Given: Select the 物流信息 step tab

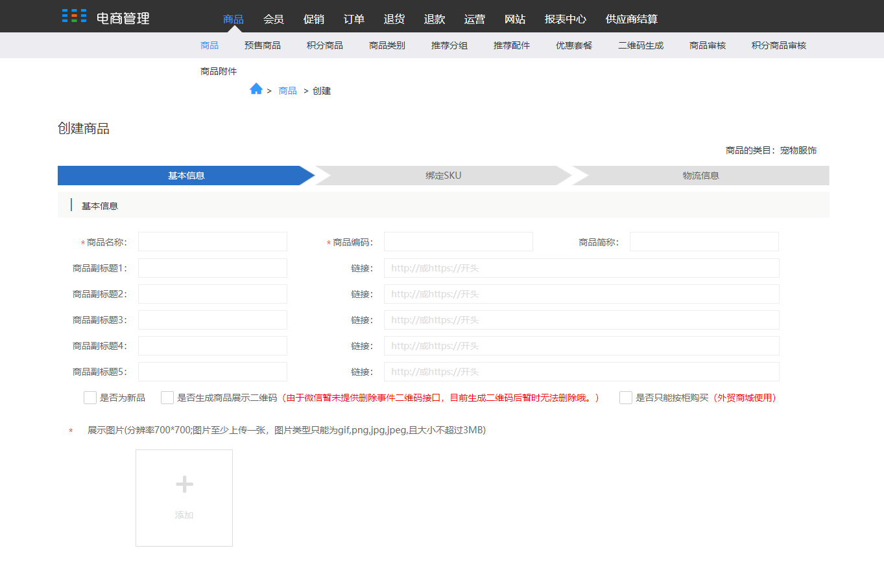Looking at the screenshot, I should [700, 176].
